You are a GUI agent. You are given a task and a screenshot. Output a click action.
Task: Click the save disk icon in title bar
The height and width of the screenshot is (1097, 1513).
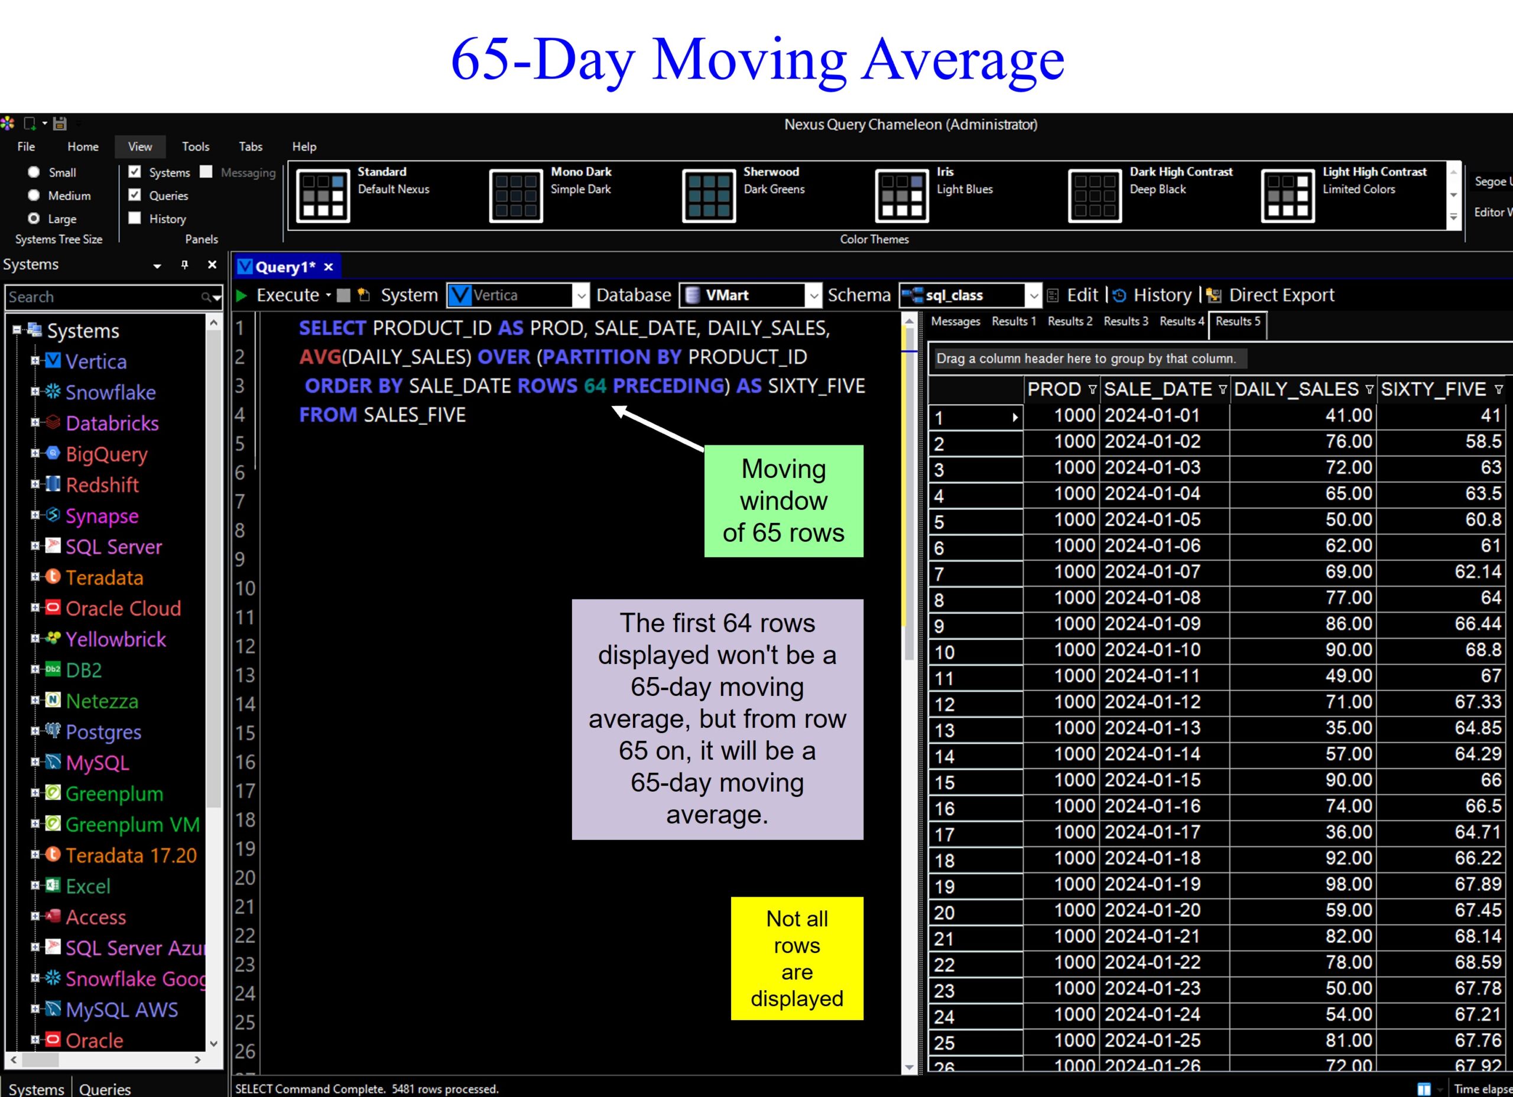point(60,123)
